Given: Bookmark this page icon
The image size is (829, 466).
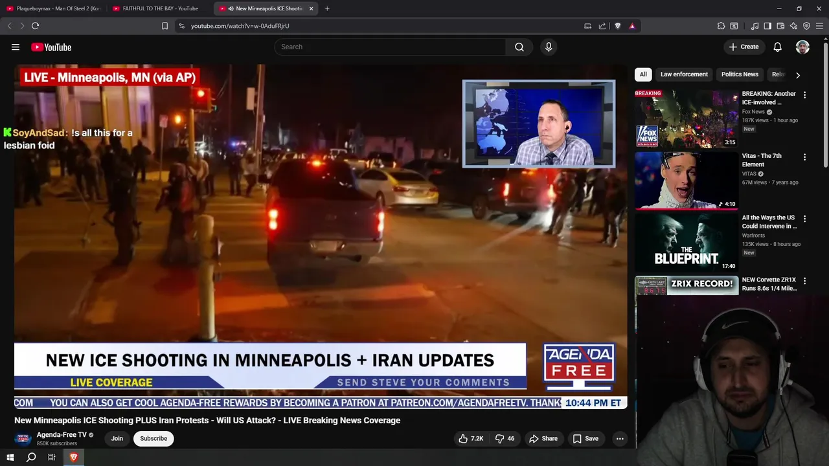Looking at the screenshot, I should coord(165,26).
